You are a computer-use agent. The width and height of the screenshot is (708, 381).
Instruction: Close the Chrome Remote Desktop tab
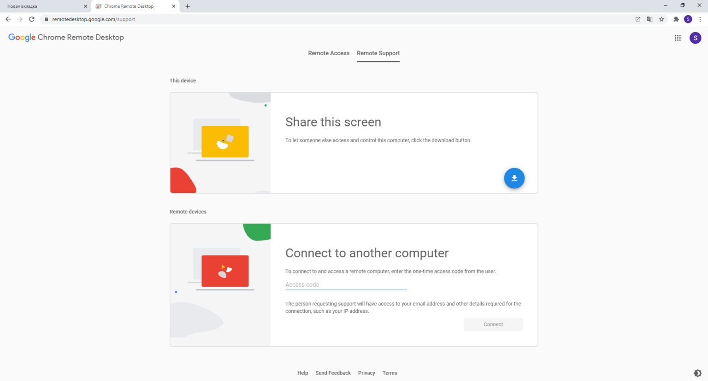pyautogui.click(x=173, y=6)
